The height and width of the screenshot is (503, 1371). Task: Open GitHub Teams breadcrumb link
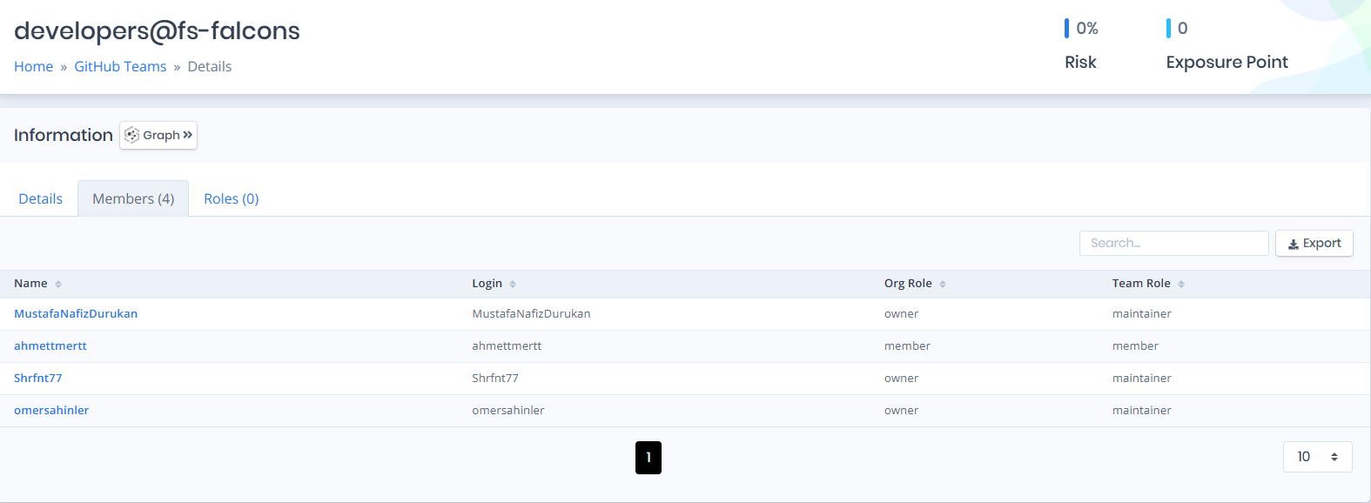pyautogui.click(x=120, y=66)
